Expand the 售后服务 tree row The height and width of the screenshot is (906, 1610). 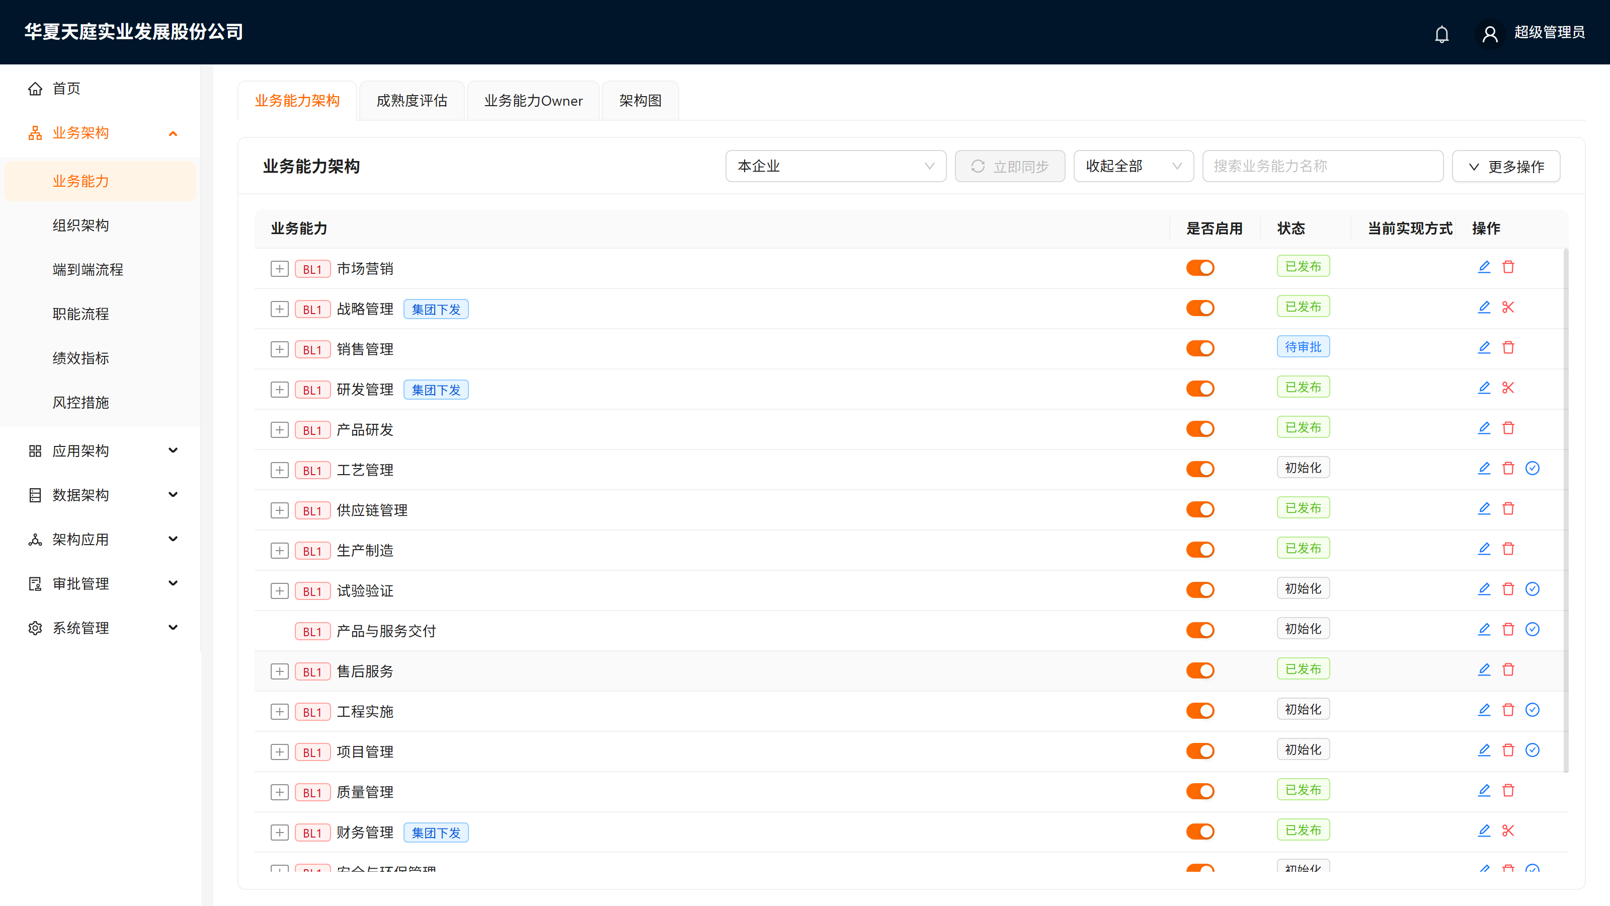(279, 671)
